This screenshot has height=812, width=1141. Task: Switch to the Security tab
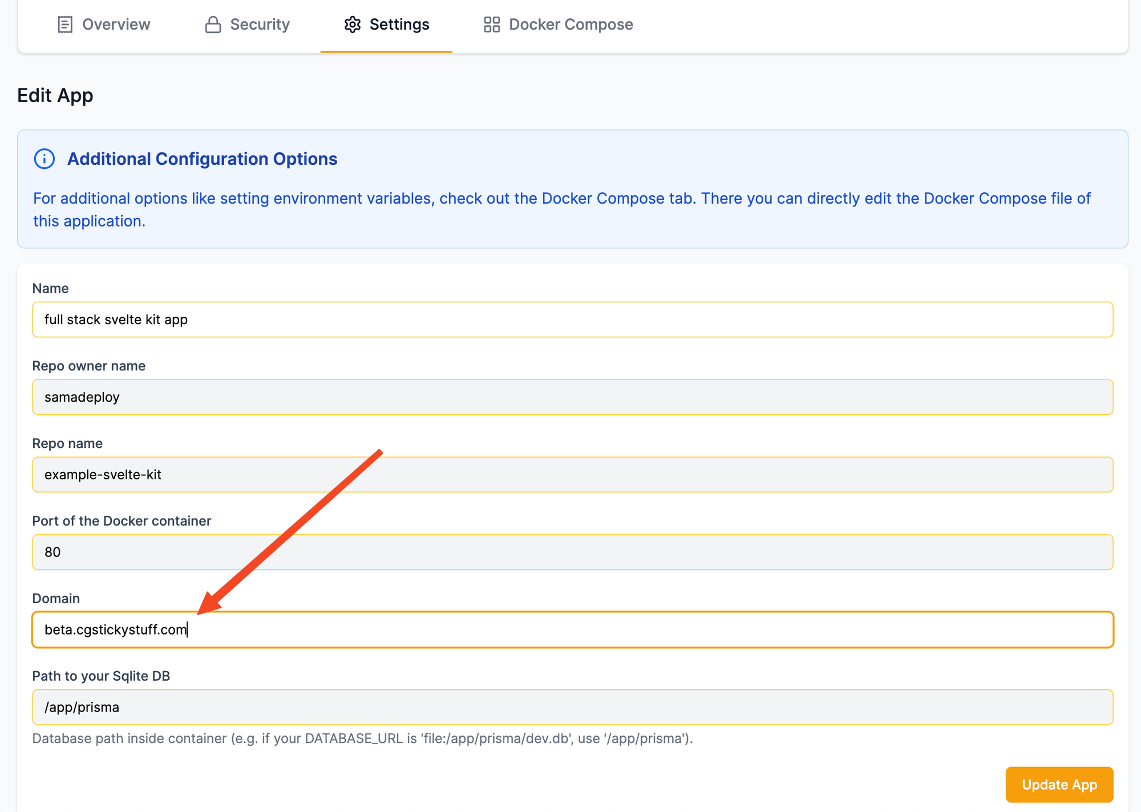tap(260, 25)
